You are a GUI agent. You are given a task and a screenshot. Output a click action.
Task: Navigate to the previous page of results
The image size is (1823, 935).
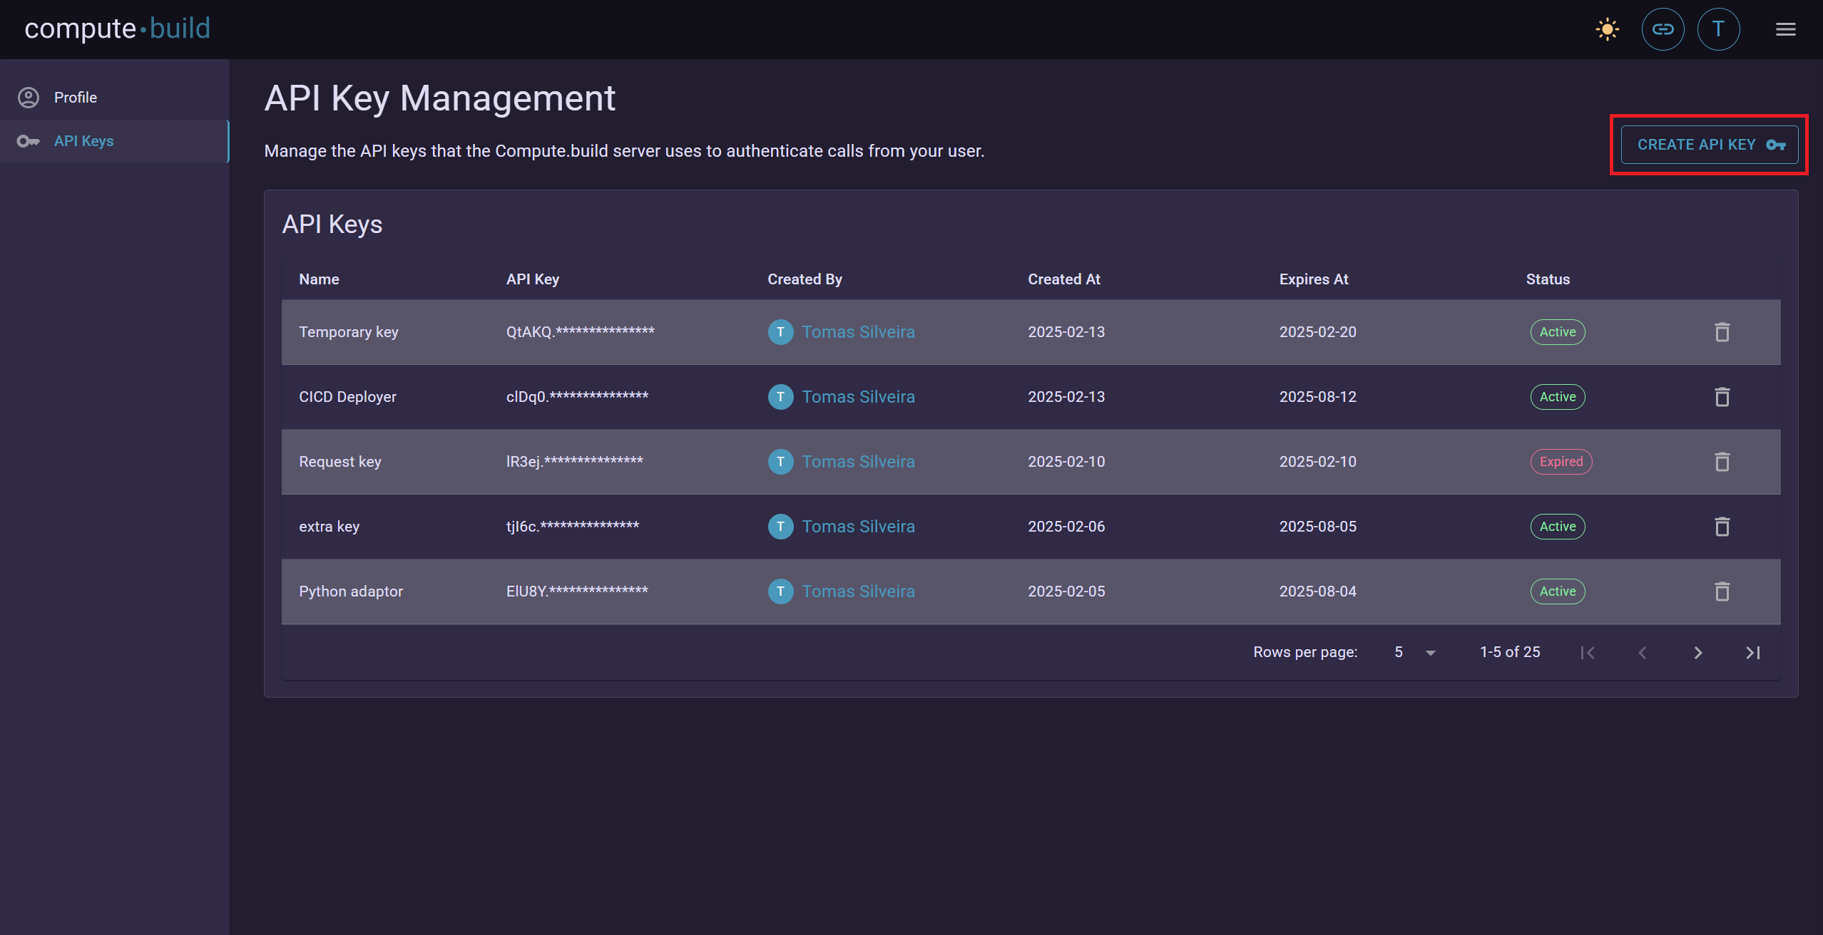(x=1643, y=652)
